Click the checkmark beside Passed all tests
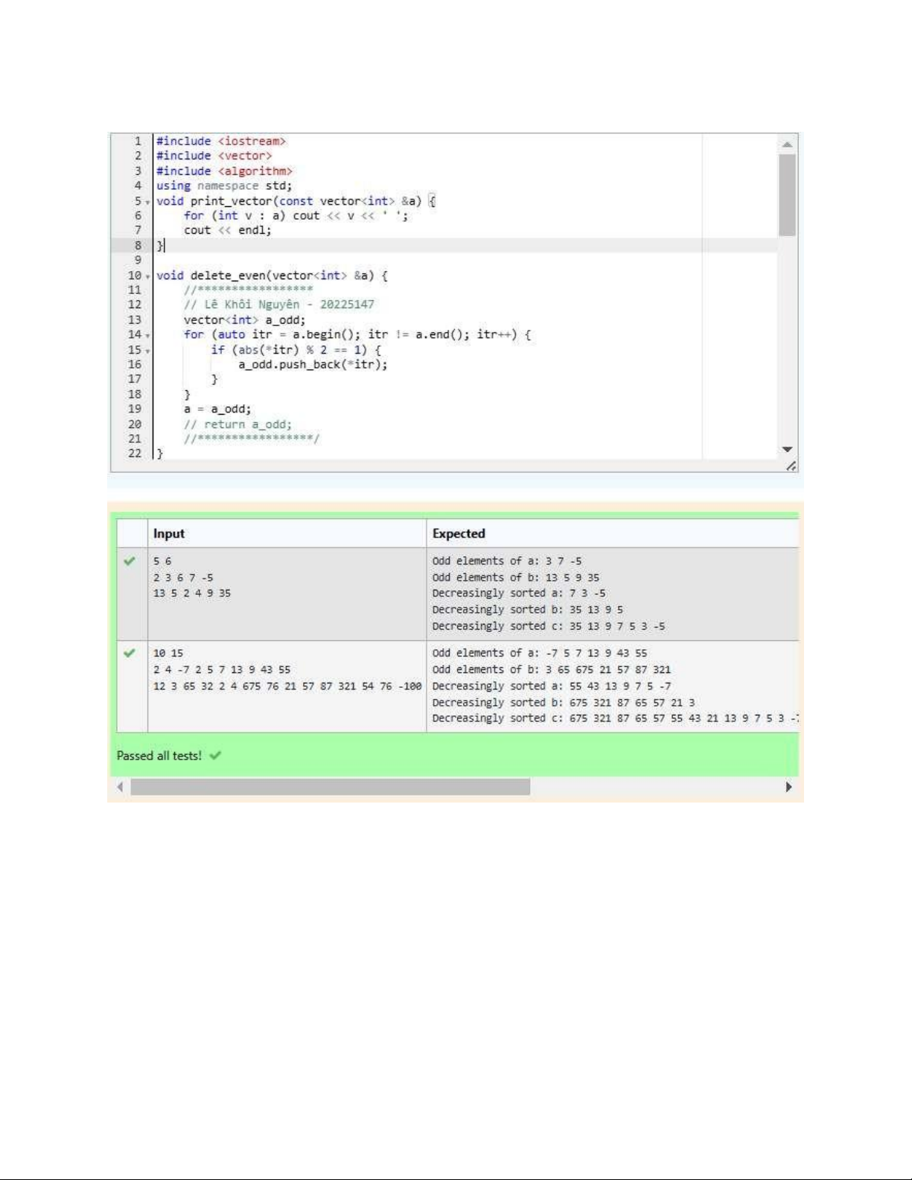The height and width of the screenshot is (1180, 912). click(x=215, y=756)
